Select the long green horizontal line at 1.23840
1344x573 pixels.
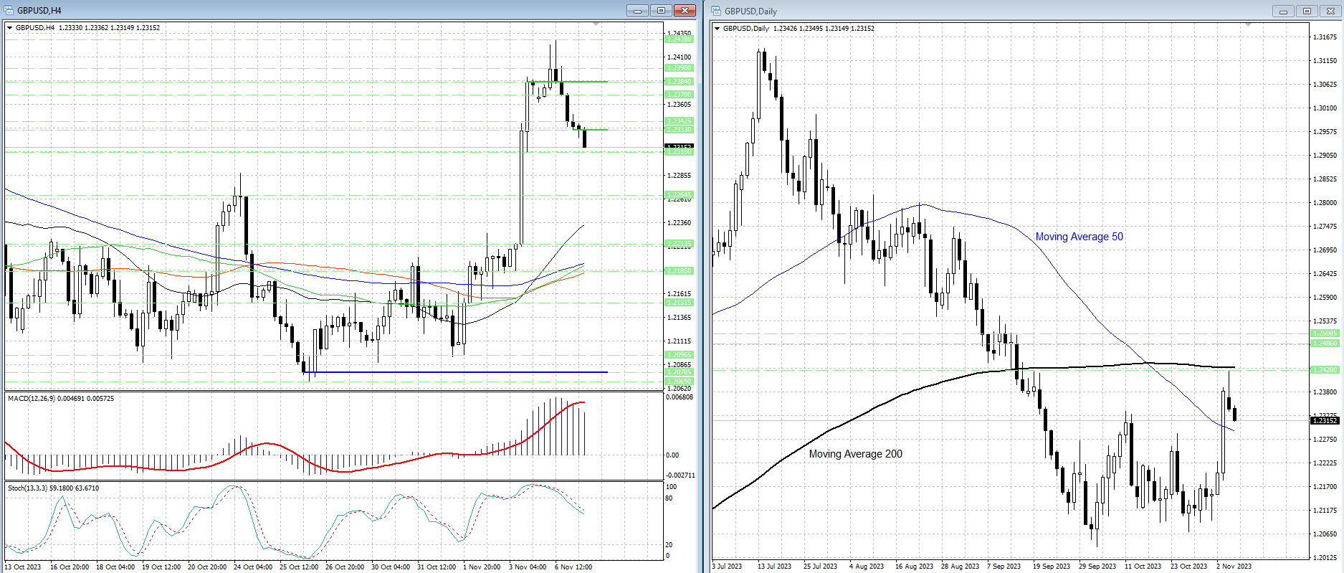(x=568, y=82)
